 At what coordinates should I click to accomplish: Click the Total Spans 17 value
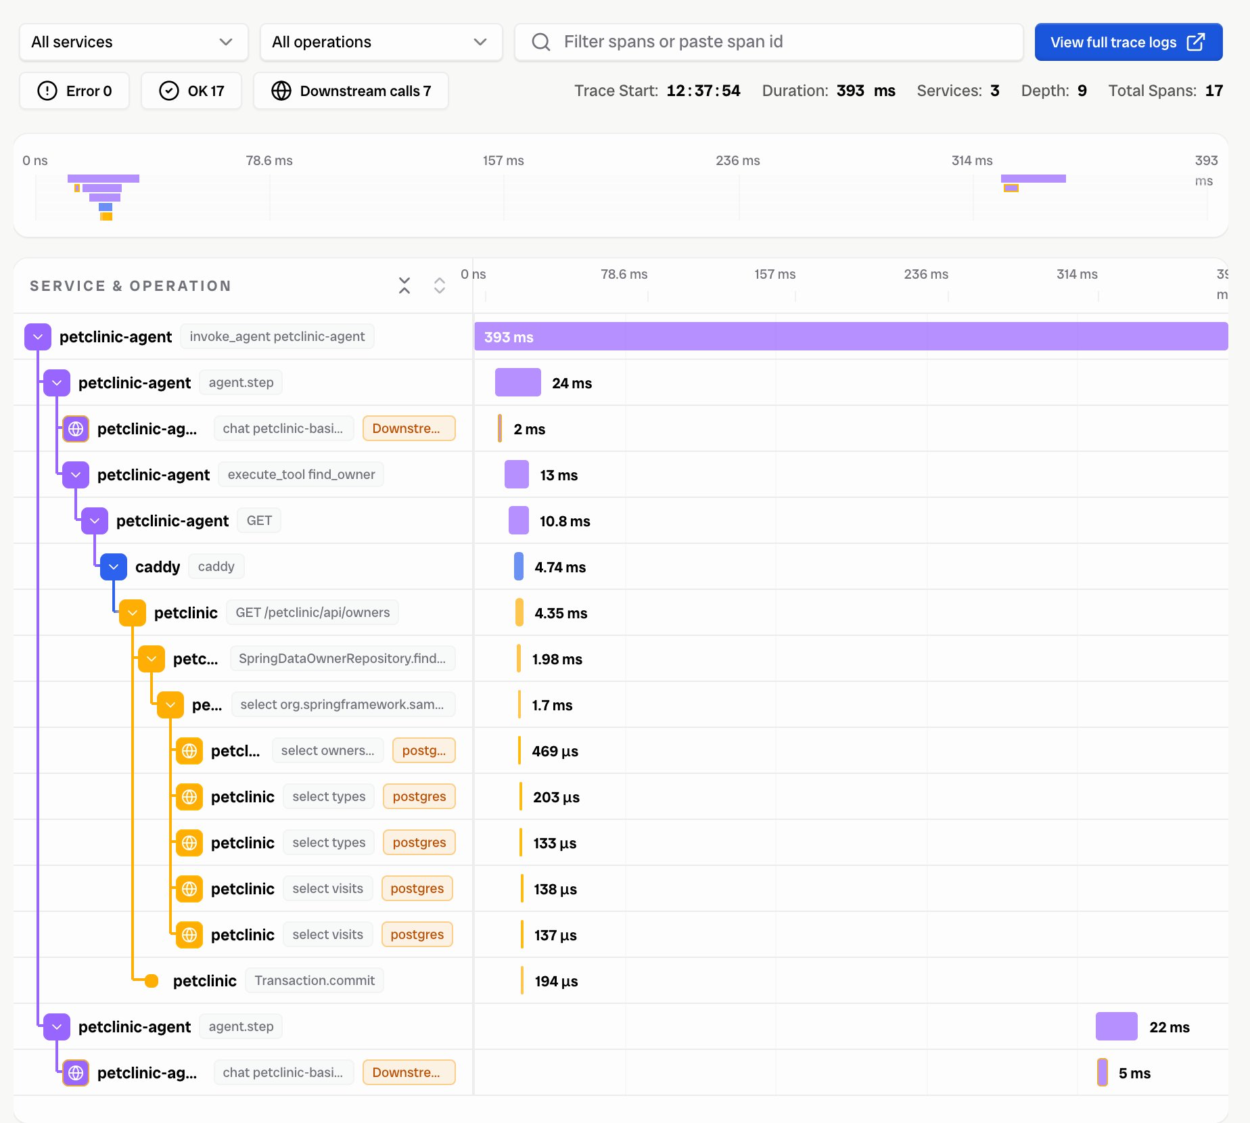pos(1214,91)
